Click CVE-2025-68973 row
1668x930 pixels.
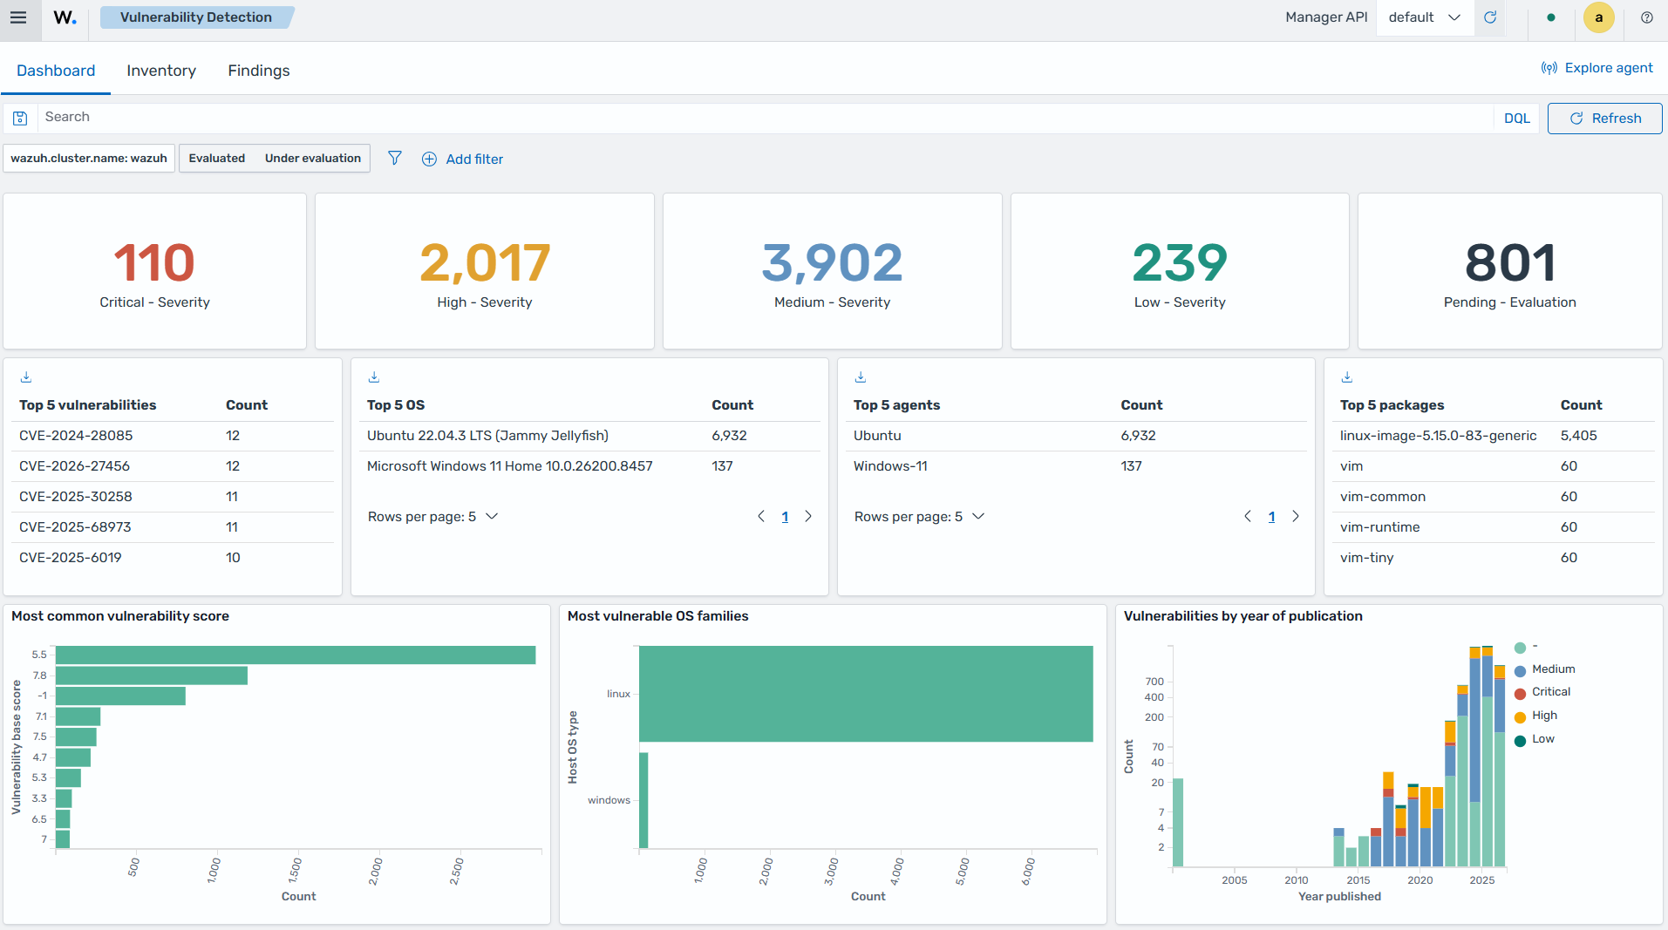pos(173,527)
